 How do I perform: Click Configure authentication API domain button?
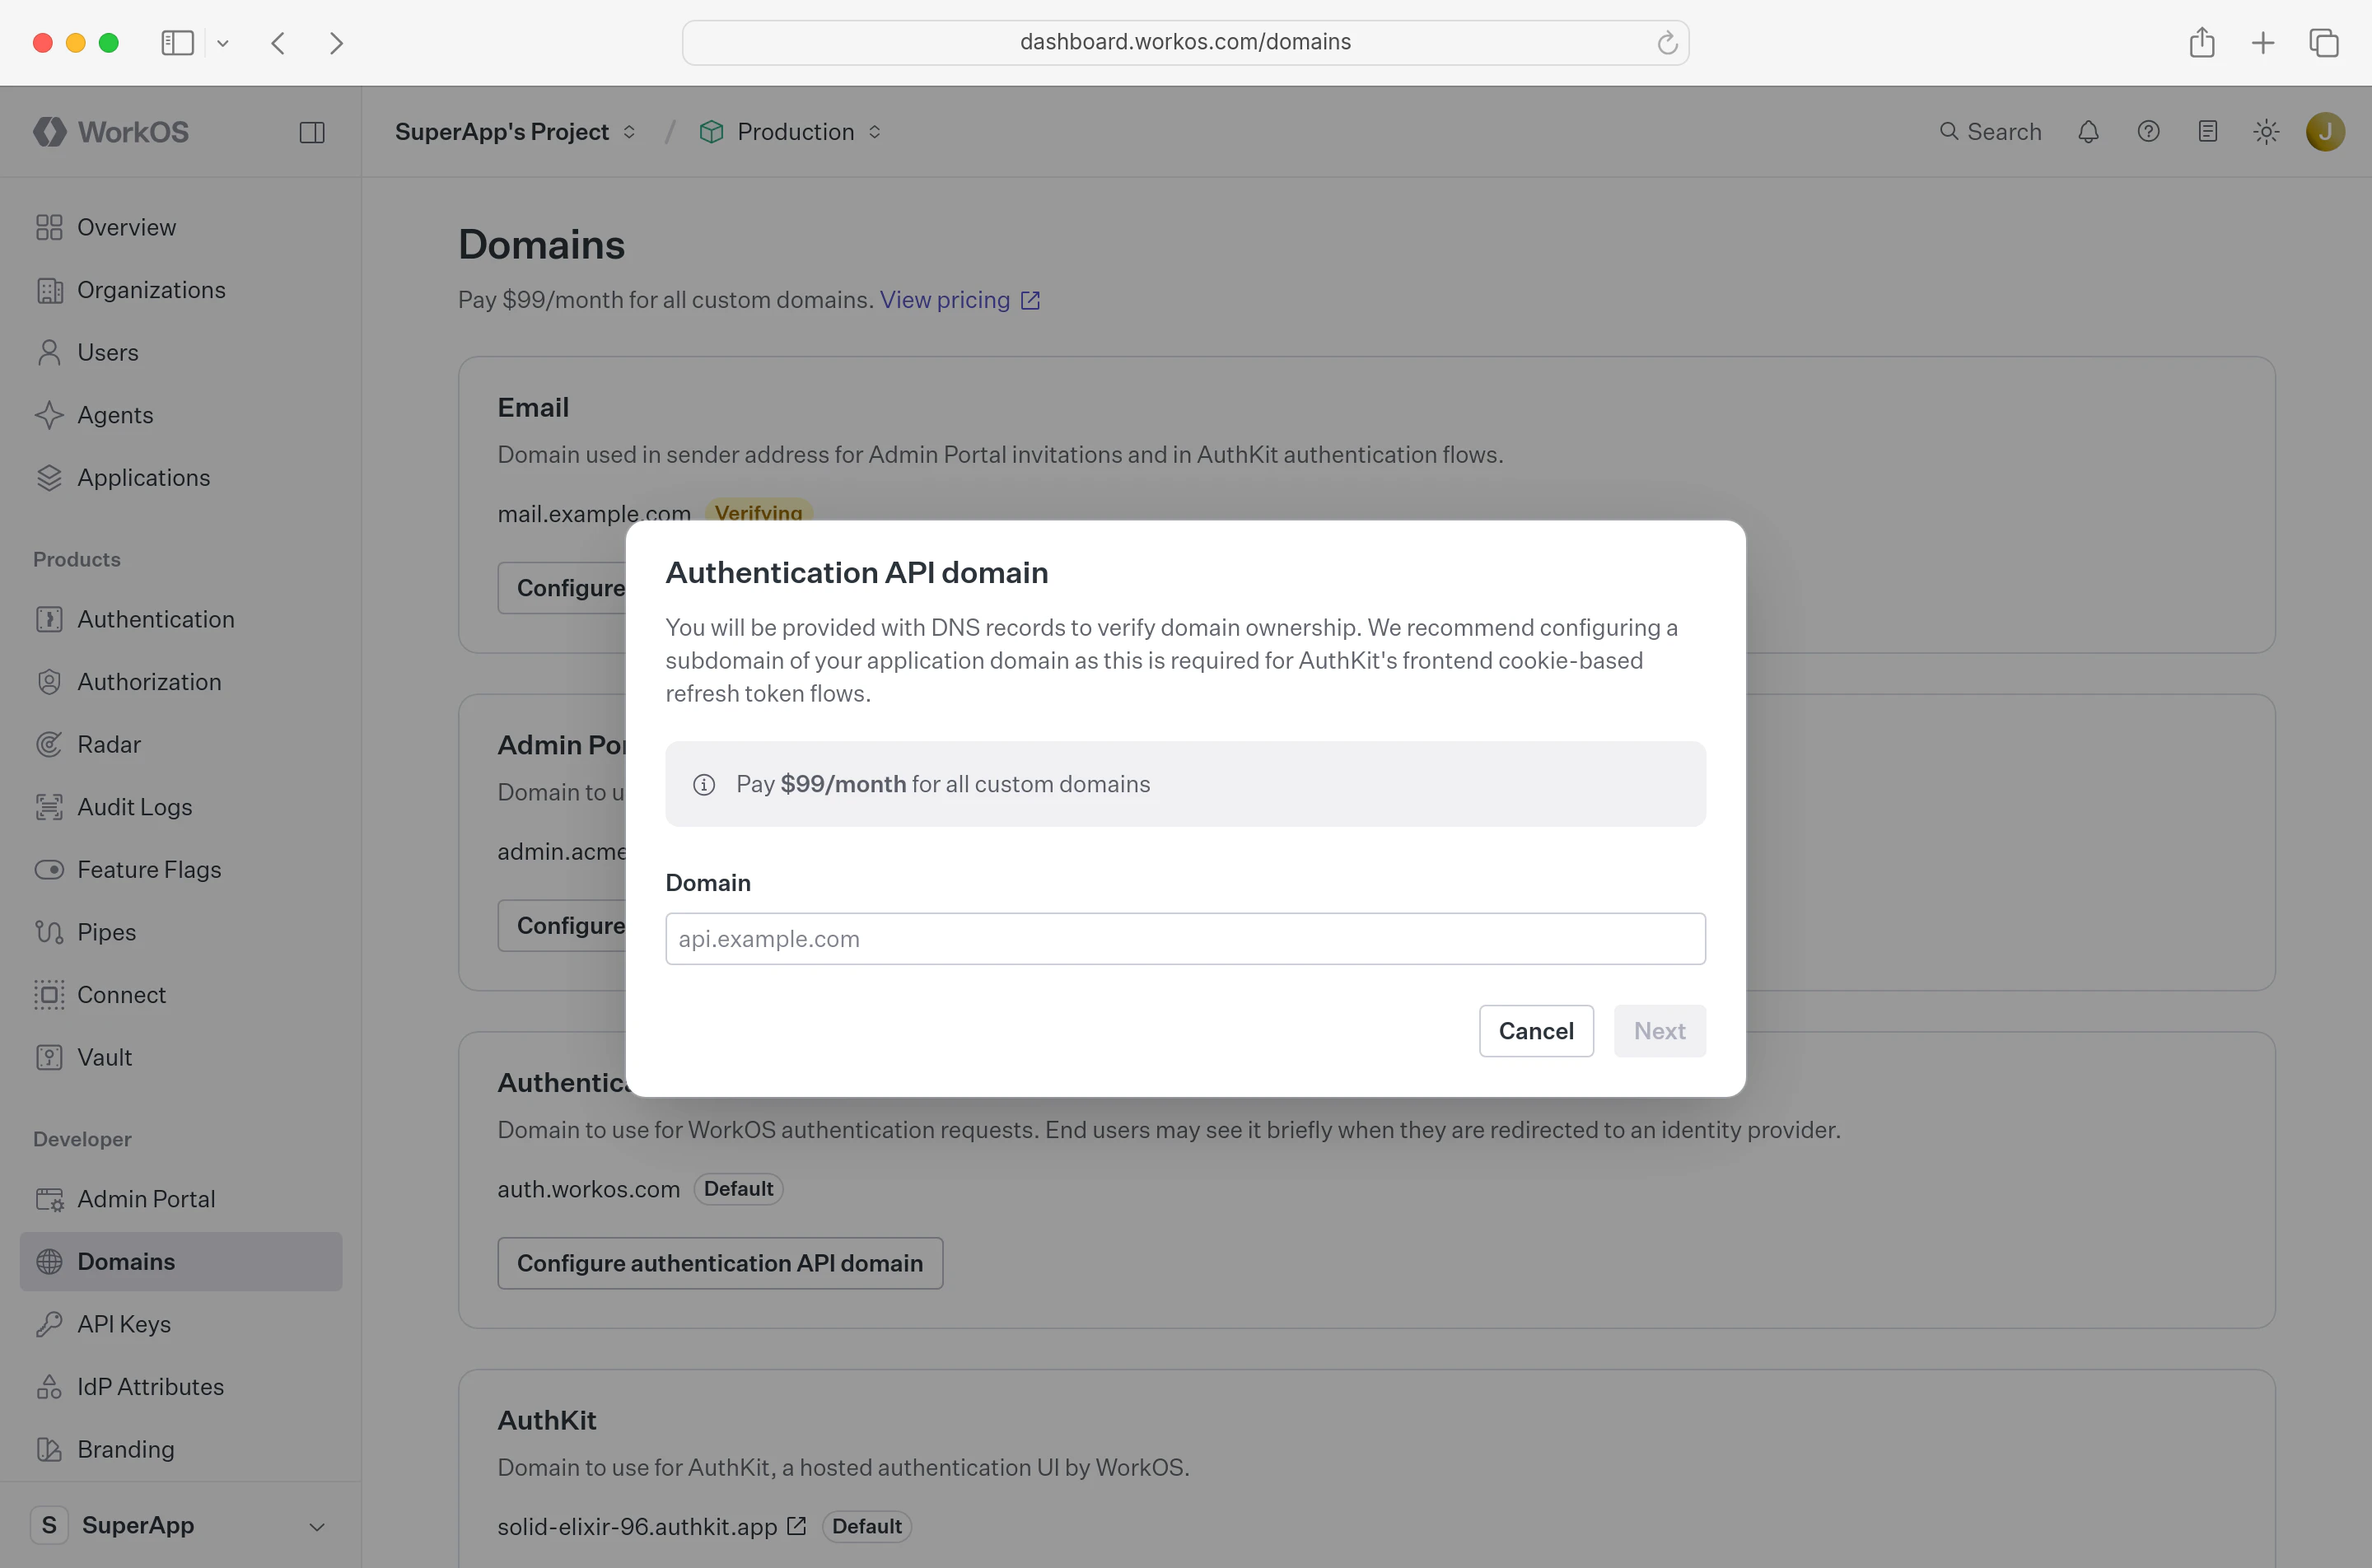(x=720, y=1263)
